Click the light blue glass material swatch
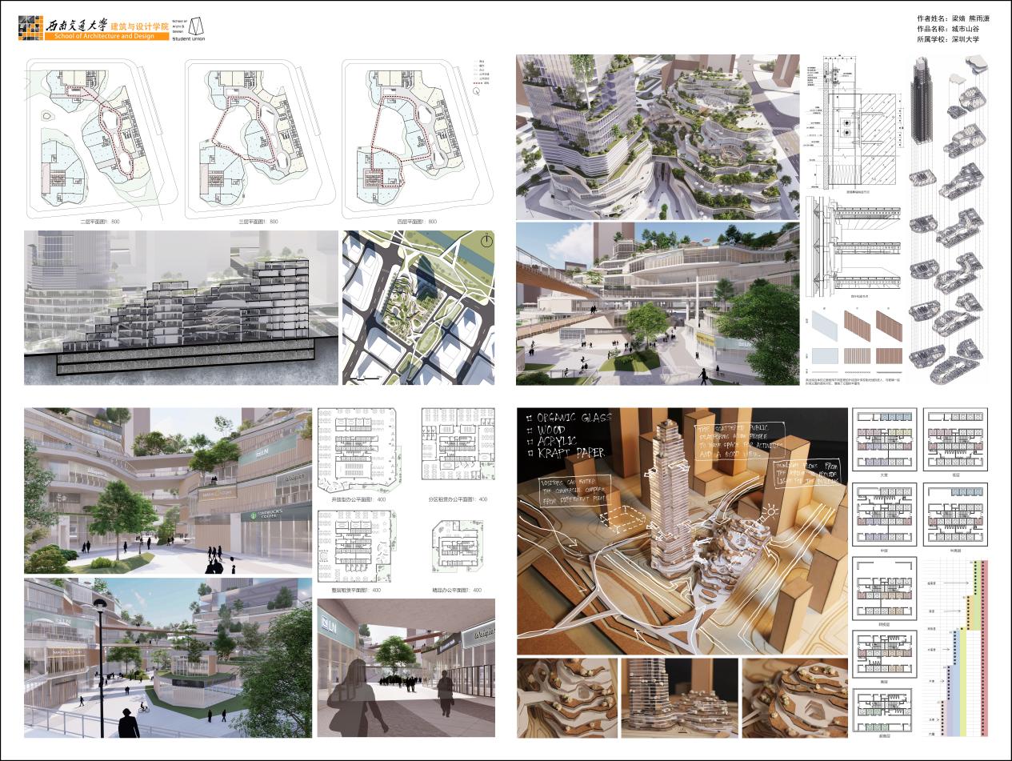The height and width of the screenshot is (761, 1012). pos(824,324)
